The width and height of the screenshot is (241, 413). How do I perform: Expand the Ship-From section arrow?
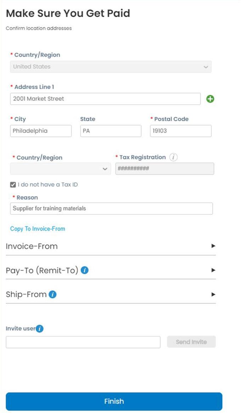click(213, 294)
